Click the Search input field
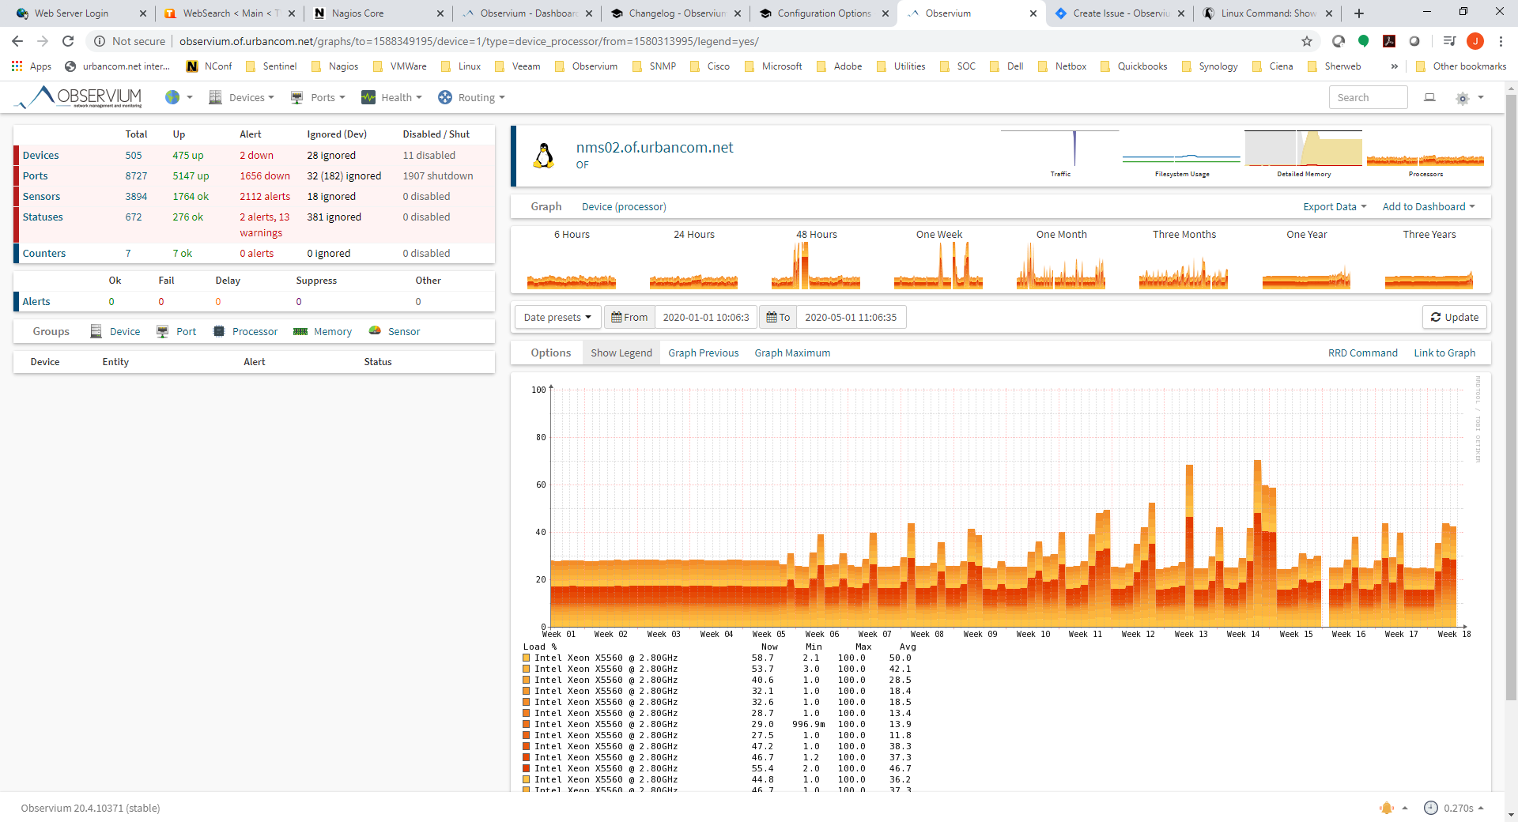The image size is (1518, 822). [x=1368, y=97]
